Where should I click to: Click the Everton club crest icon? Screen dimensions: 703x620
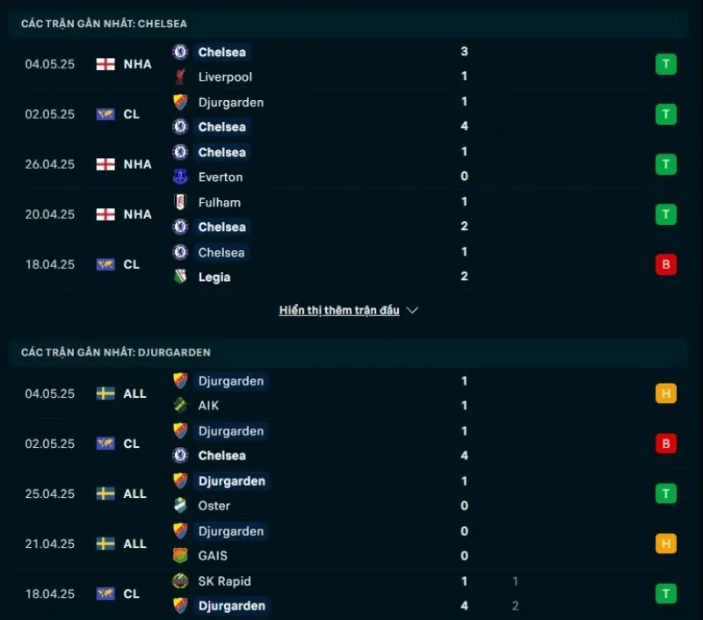(180, 177)
